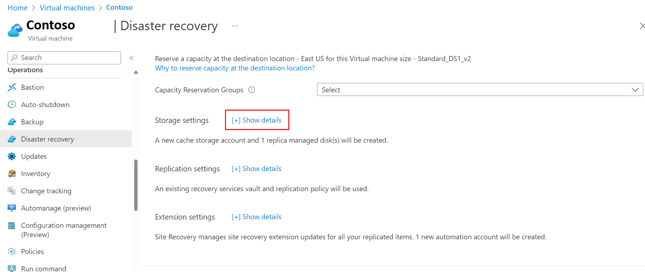Click the Policies icon

(12, 252)
